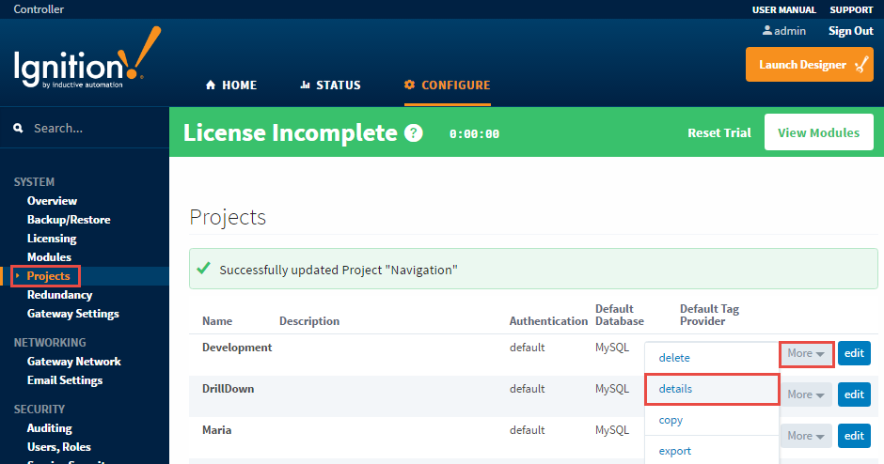Open Overview in System section
This screenshot has height=464, width=884.
pyautogui.click(x=52, y=201)
